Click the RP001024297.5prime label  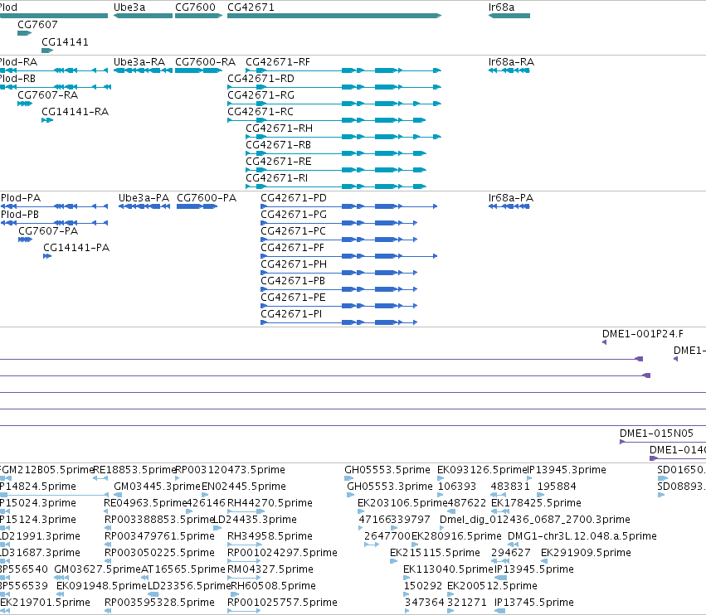(282, 554)
